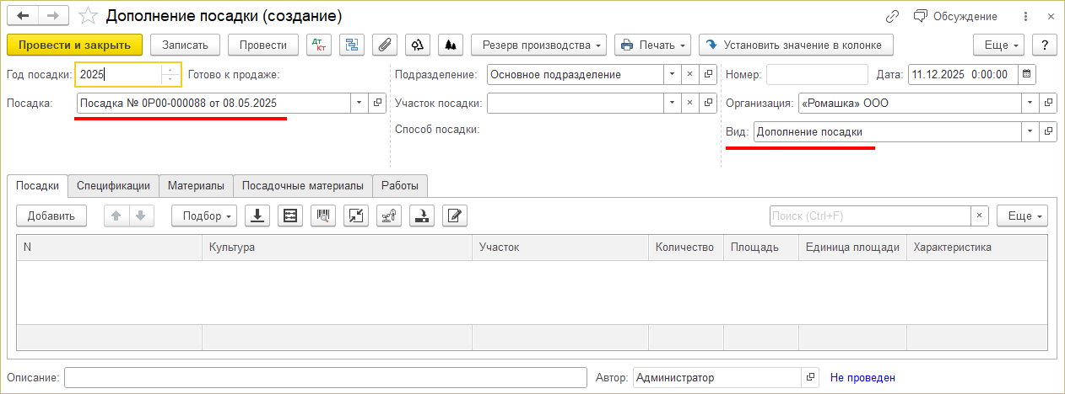Click the Дт/Кт postings icon
The height and width of the screenshot is (394, 1065).
[x=319, y=45]
